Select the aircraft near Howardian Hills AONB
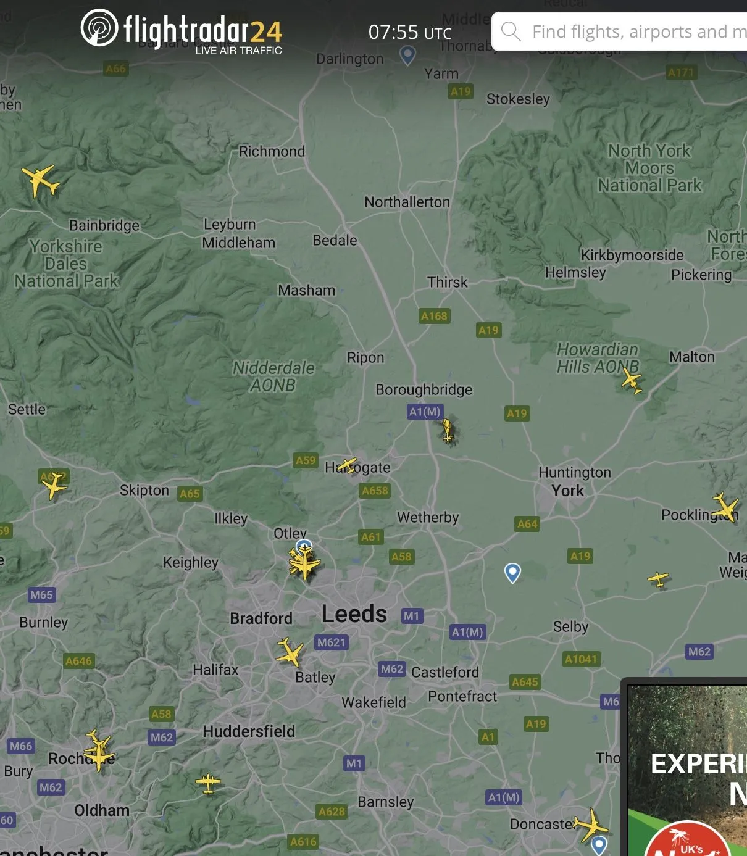The height and width of the screenshot is (856, 747). click(x=632, y=380)
